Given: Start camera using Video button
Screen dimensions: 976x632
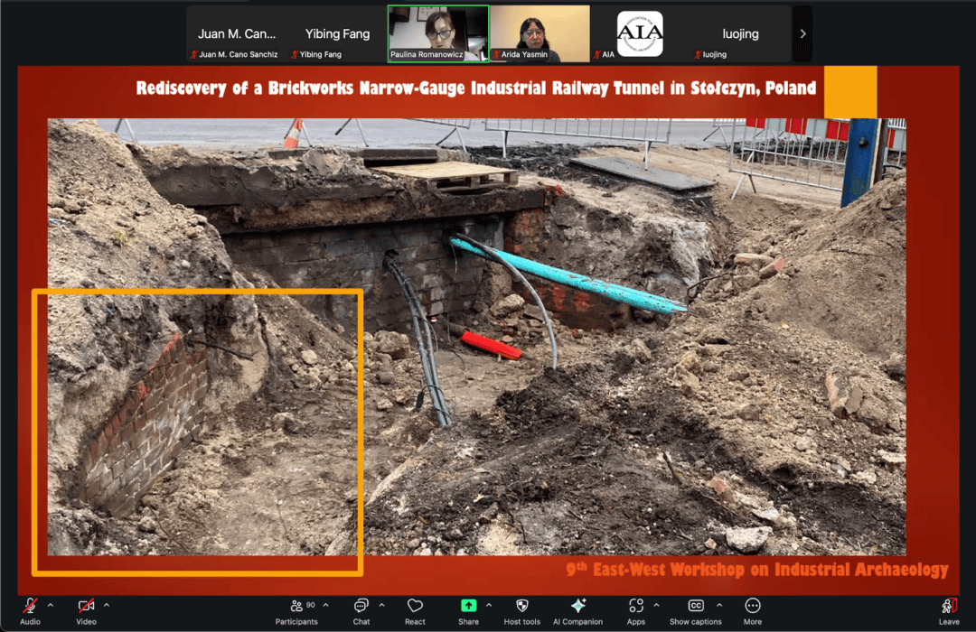Looking at the screenshot, I should pos(86,606).
